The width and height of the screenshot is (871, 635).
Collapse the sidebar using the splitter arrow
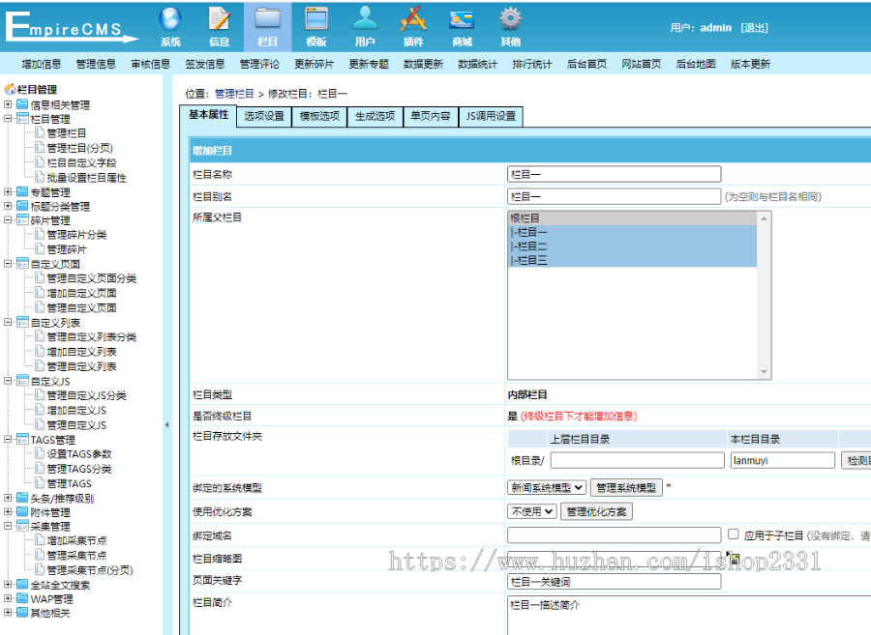click(x=166, y=425)
